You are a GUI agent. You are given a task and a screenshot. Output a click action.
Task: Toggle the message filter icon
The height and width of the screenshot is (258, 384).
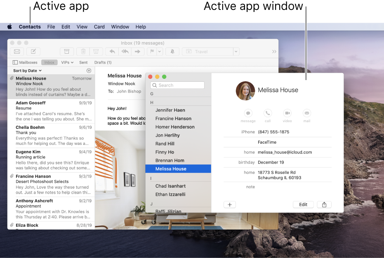click(89, 71)
